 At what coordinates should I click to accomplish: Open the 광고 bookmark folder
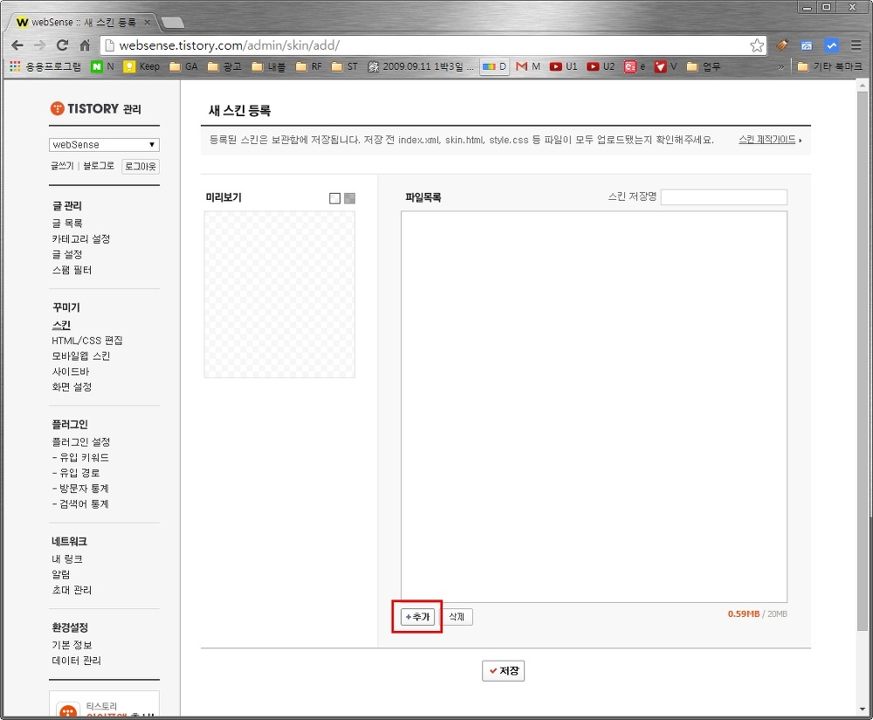224,67
